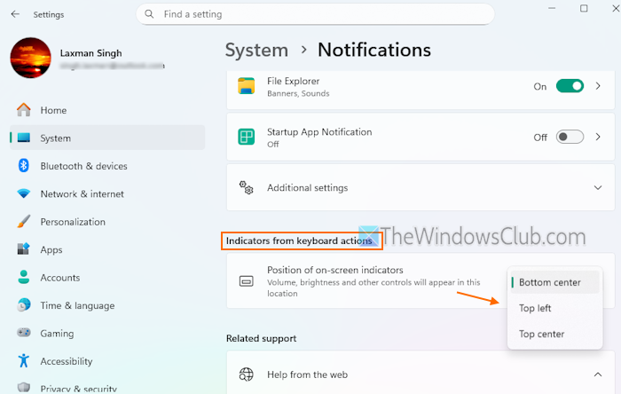Image resolution: width=621 pixels, height=394 pixels.
Task: Go to Network & internet settings
Action: coord(107,193)
